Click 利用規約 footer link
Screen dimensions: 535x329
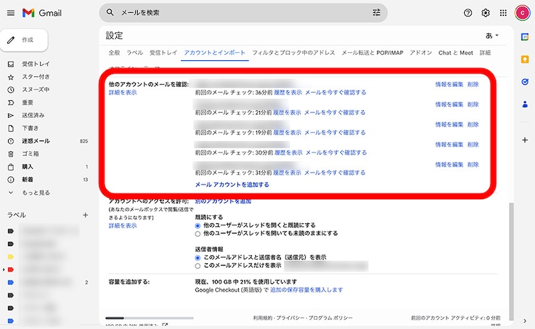[262, 318]
